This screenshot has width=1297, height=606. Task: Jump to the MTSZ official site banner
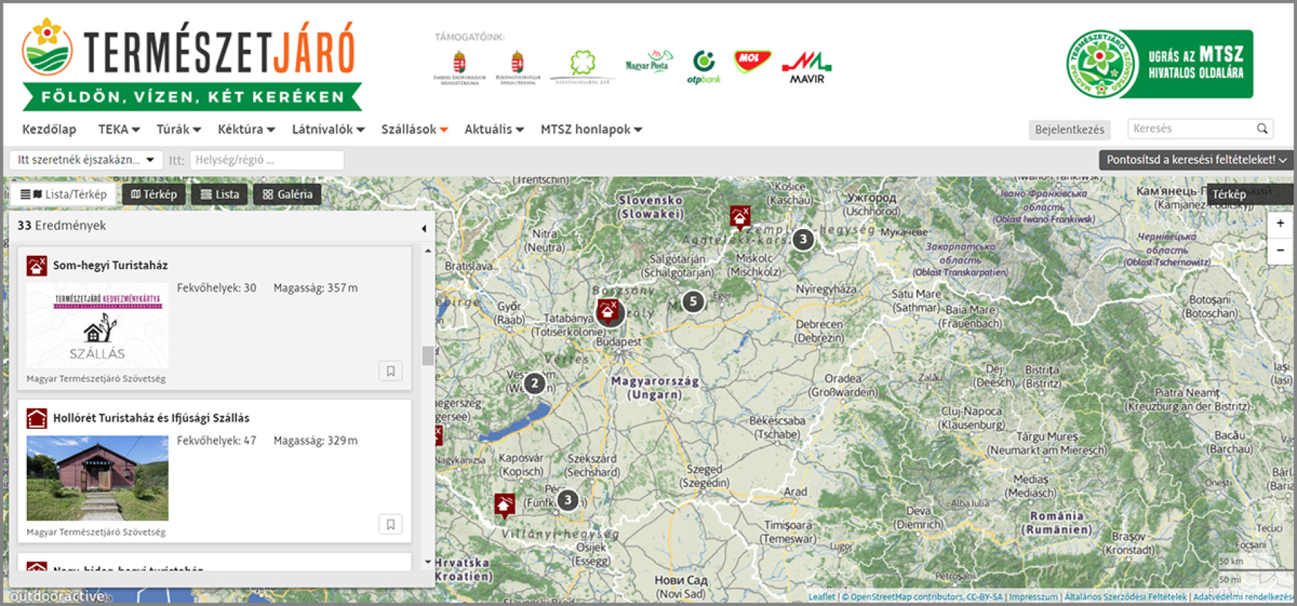(1159, 64)
